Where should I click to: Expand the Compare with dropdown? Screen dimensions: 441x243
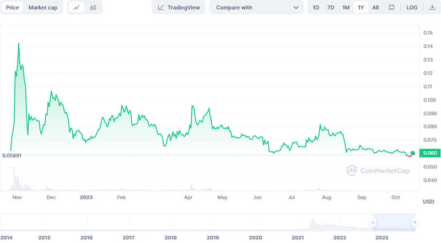(256, 8)
